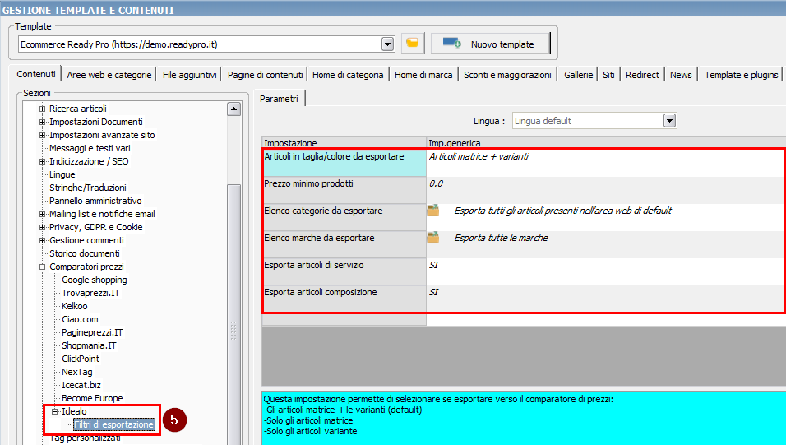The width and height of the screenshot is (786, 445).
Task: Select Kelkoo tree item
Action: (74, 306)
